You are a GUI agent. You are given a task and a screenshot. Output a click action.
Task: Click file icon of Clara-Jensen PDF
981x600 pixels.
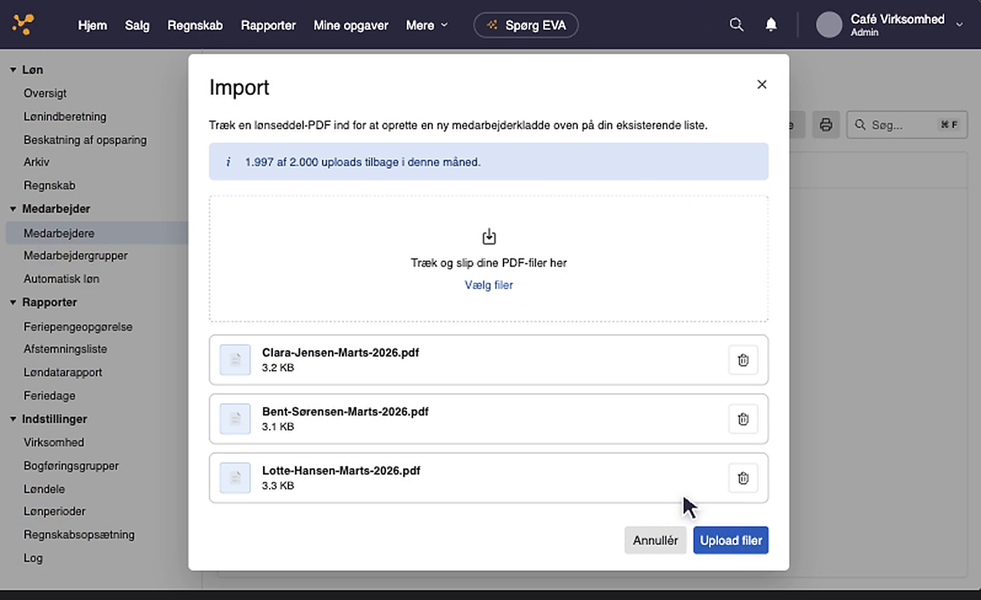[235, 360]
